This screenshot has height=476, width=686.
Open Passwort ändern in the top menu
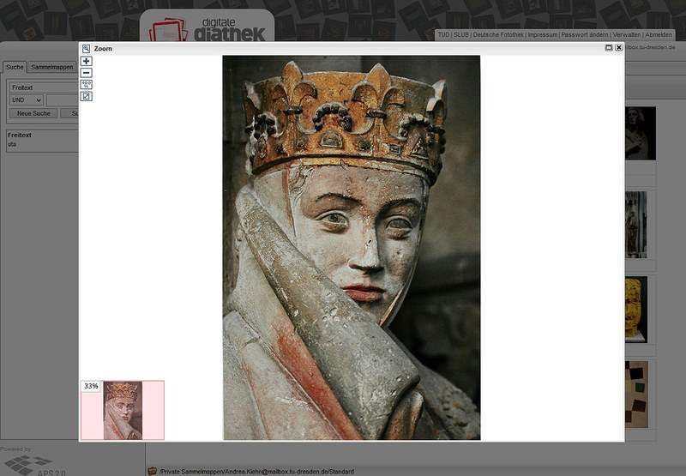click(584, 35)
